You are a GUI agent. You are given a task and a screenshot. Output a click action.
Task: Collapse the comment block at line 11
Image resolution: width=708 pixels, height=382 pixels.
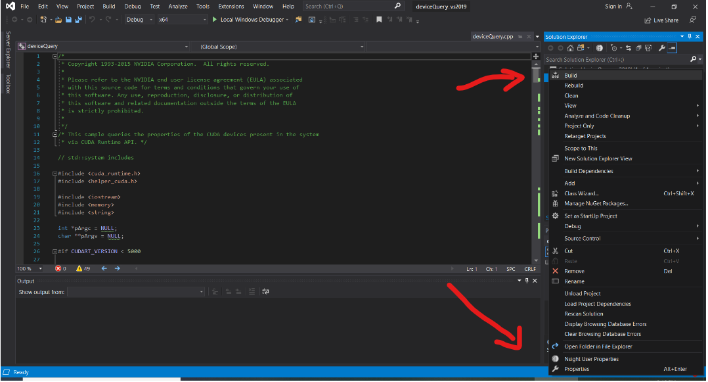click(x=55, y=134)
